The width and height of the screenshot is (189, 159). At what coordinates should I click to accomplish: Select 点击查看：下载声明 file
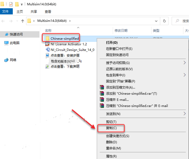pos(65,67)
